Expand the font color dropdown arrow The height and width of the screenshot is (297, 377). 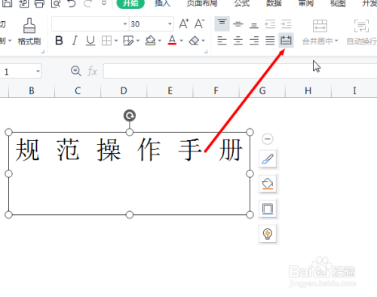(x=182, y=41)
